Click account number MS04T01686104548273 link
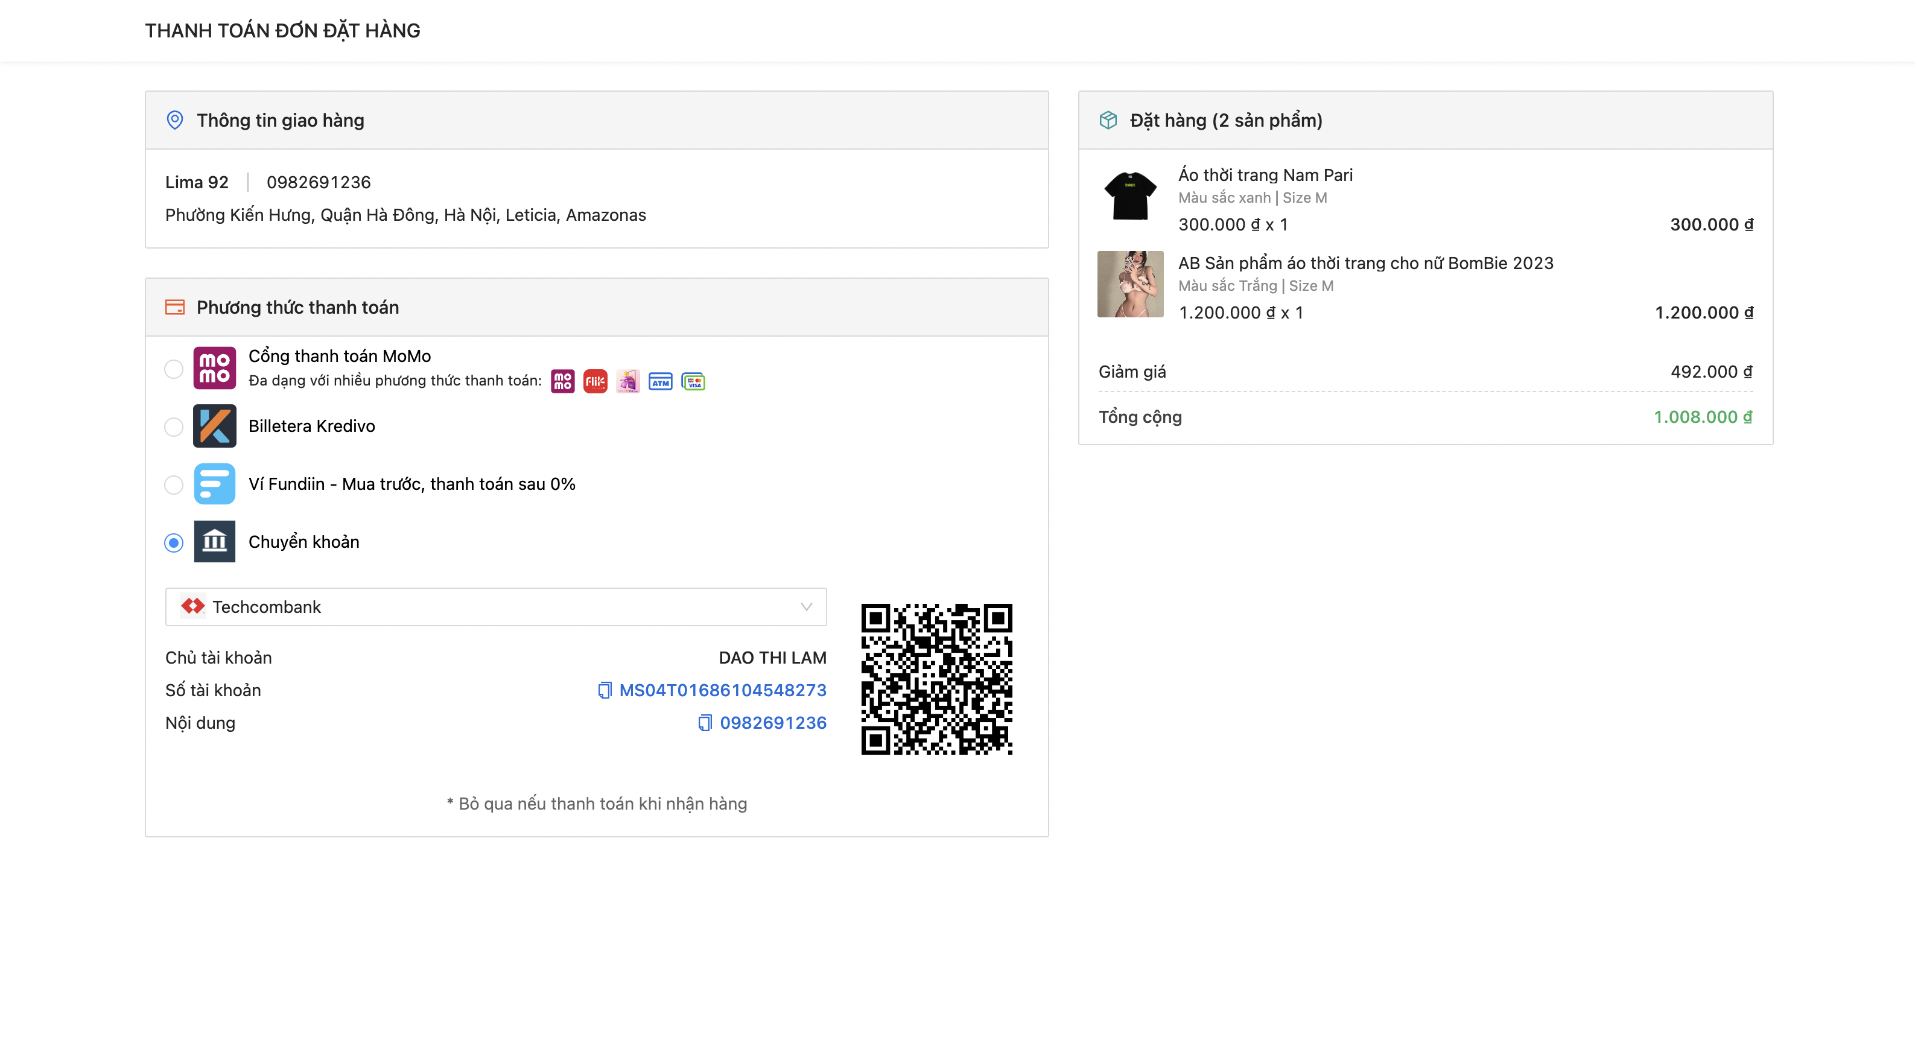The image size is (1915, 1063). click(x=723, y=691)
